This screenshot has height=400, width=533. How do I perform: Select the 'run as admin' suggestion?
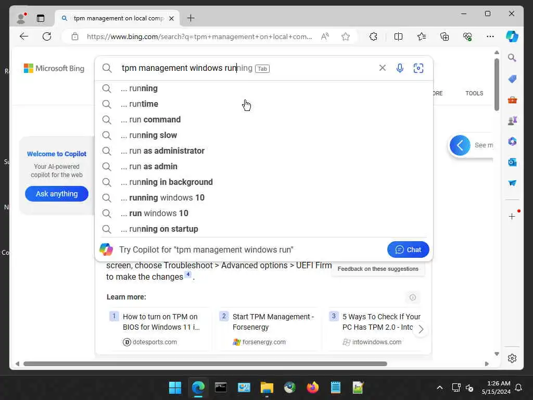[x=264, y=167]
